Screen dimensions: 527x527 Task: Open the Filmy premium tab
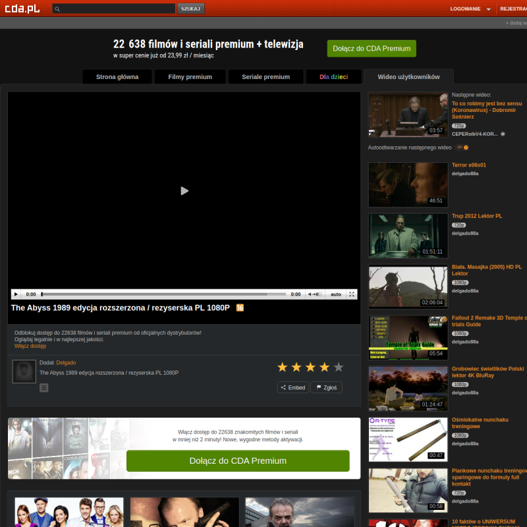coord(190,77)
